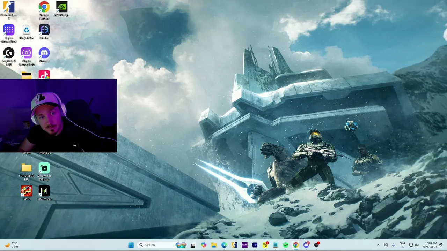Select the TikTok desktop icon

(44, 75)
